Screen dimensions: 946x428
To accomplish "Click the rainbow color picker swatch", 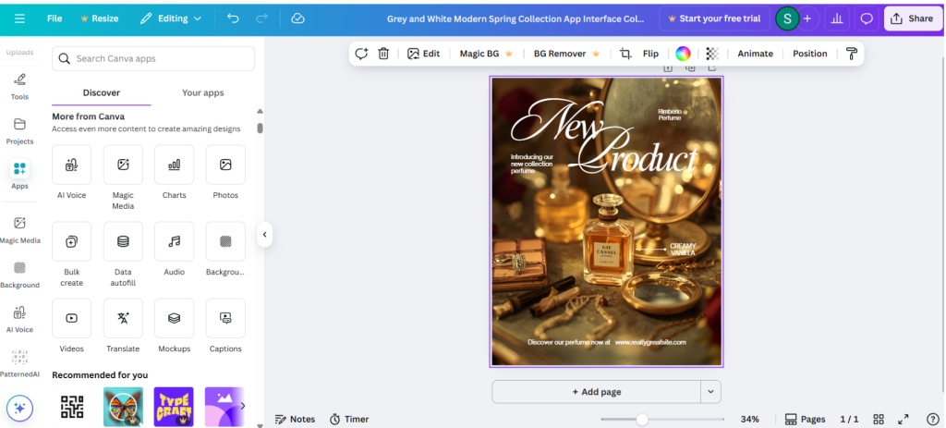I will 683,54.
